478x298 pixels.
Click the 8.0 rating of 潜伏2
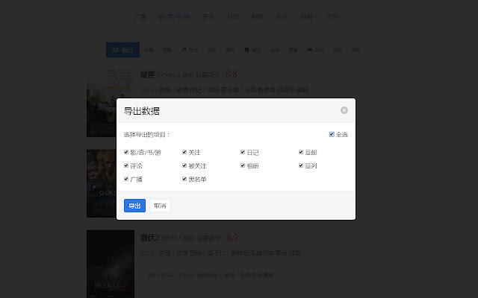pyautogui.click(x=232, y=237)
